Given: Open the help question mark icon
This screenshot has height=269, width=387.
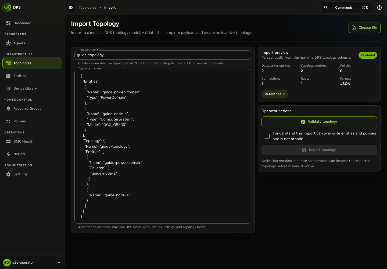Looking at the screenshot, I should 379,8.
